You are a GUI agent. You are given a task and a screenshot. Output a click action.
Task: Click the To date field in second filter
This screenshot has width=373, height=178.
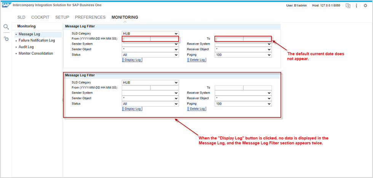click(x=229, y=88)
